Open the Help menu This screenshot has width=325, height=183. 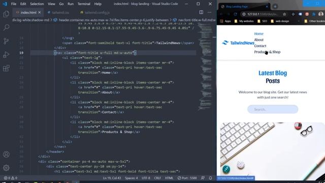98,4
